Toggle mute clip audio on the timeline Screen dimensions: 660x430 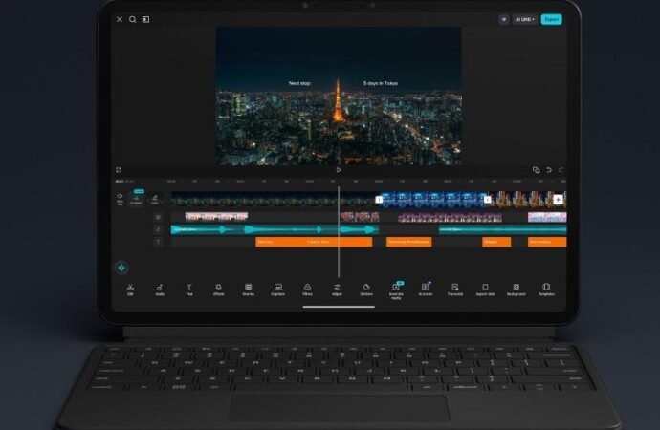click(120, 200)
